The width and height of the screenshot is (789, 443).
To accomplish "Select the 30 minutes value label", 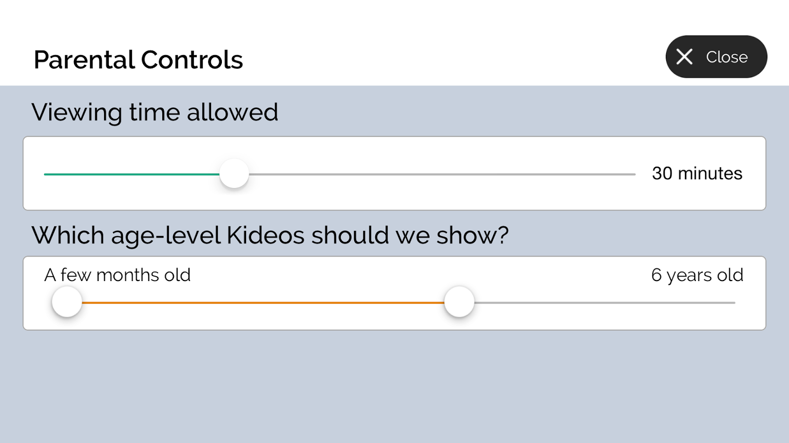I will tap(697, 173).
